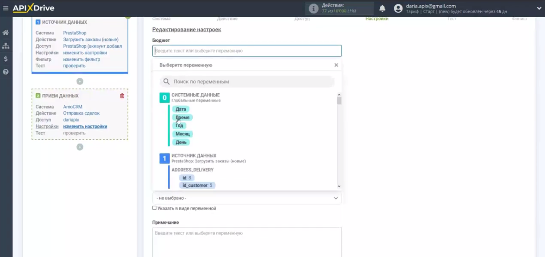Open PrestaShop account access link
The image size is (545, 257).
(92, 46)
